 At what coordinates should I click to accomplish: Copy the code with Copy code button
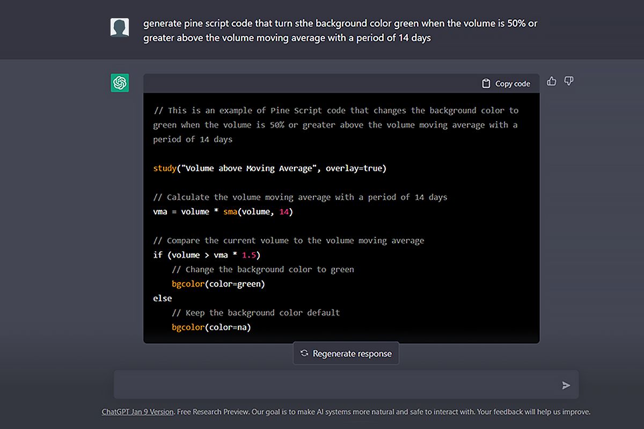pos(506,84)
